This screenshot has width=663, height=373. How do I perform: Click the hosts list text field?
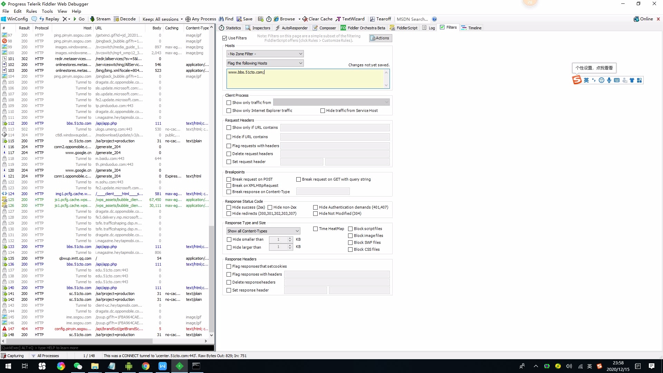pyautogui.click(x=305, y=78)
